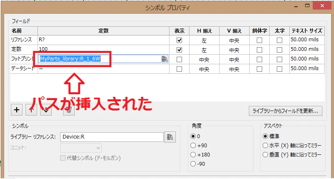Check bold box in データシート row
Screen dimensions: 334x179
(x=279, y=69)
